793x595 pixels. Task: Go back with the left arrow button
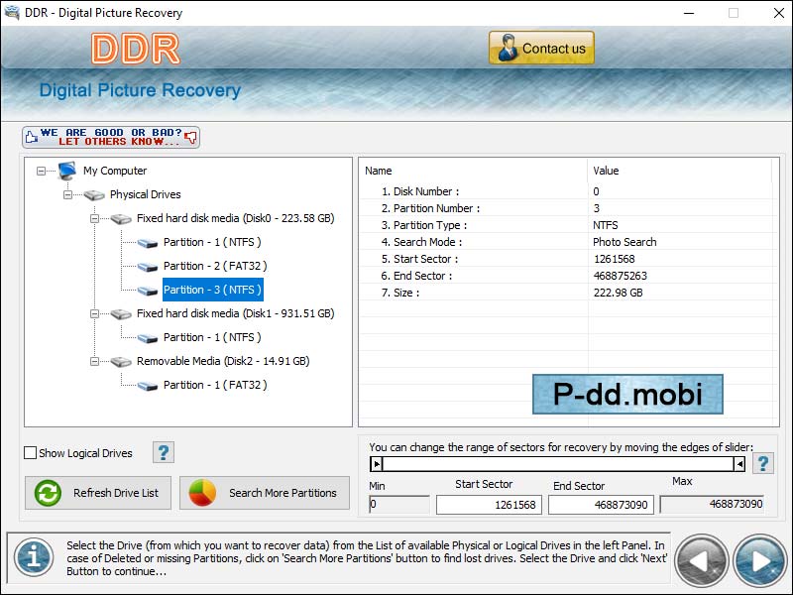pyautogui.click(x=701, y=561)
